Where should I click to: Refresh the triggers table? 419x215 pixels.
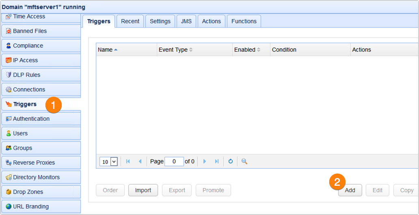(230, 161)
